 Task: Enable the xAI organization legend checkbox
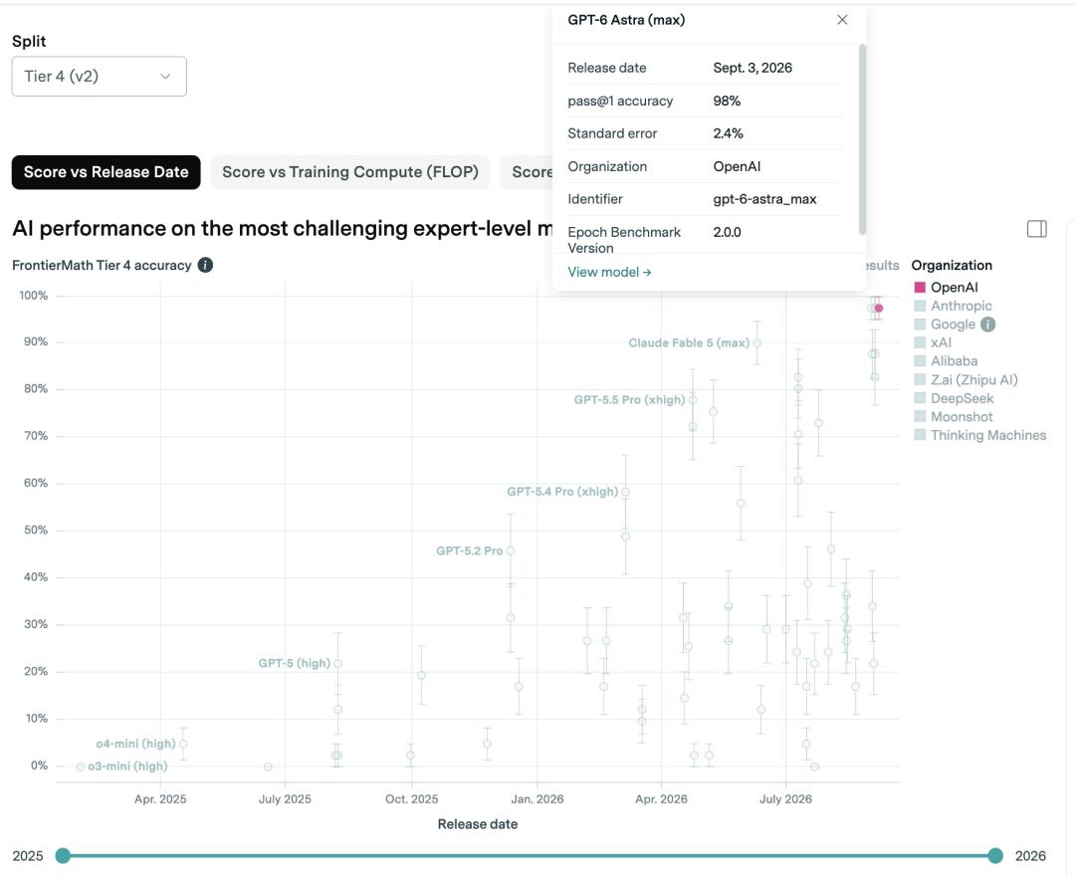coord(920,342)
